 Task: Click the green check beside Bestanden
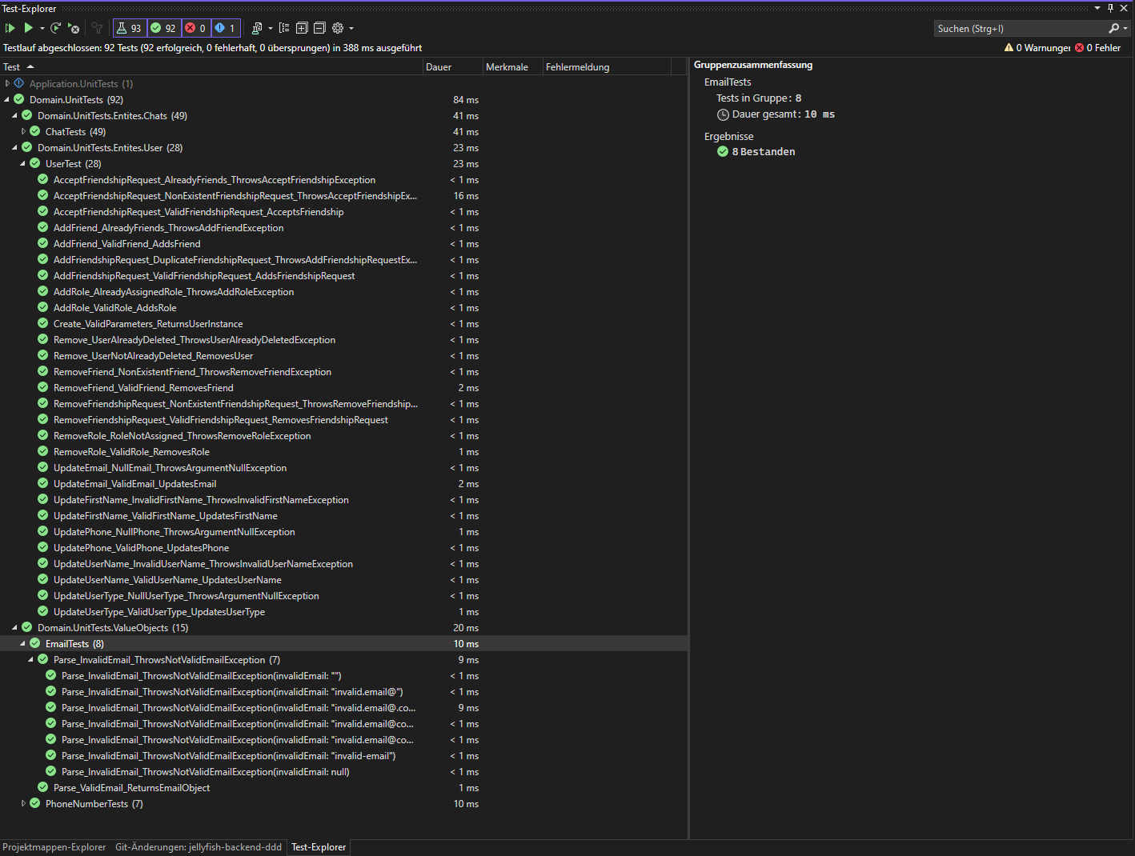tap(723, 151)
